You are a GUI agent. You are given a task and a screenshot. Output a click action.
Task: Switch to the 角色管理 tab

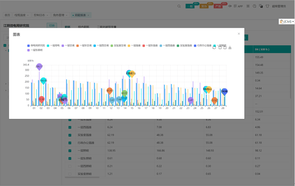(59, 15)
